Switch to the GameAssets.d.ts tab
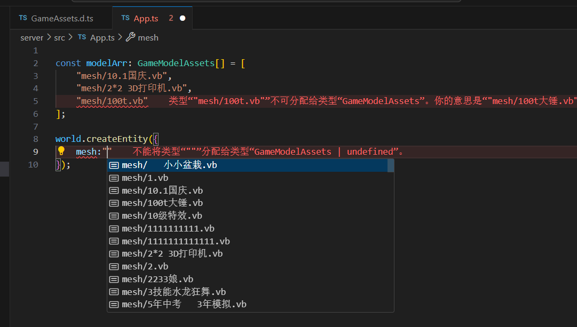 coord(62,18)
